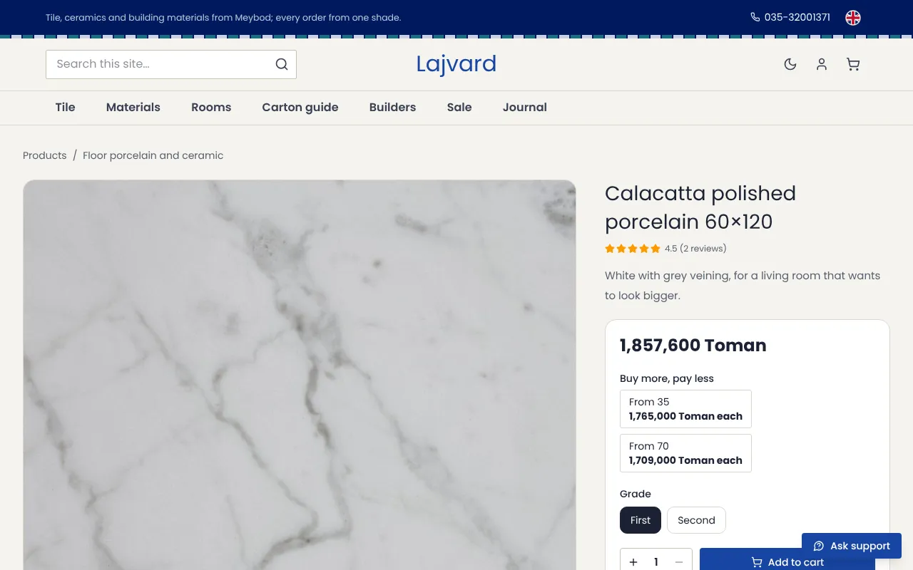Increase quantity with plus icon

coord(633,562)
